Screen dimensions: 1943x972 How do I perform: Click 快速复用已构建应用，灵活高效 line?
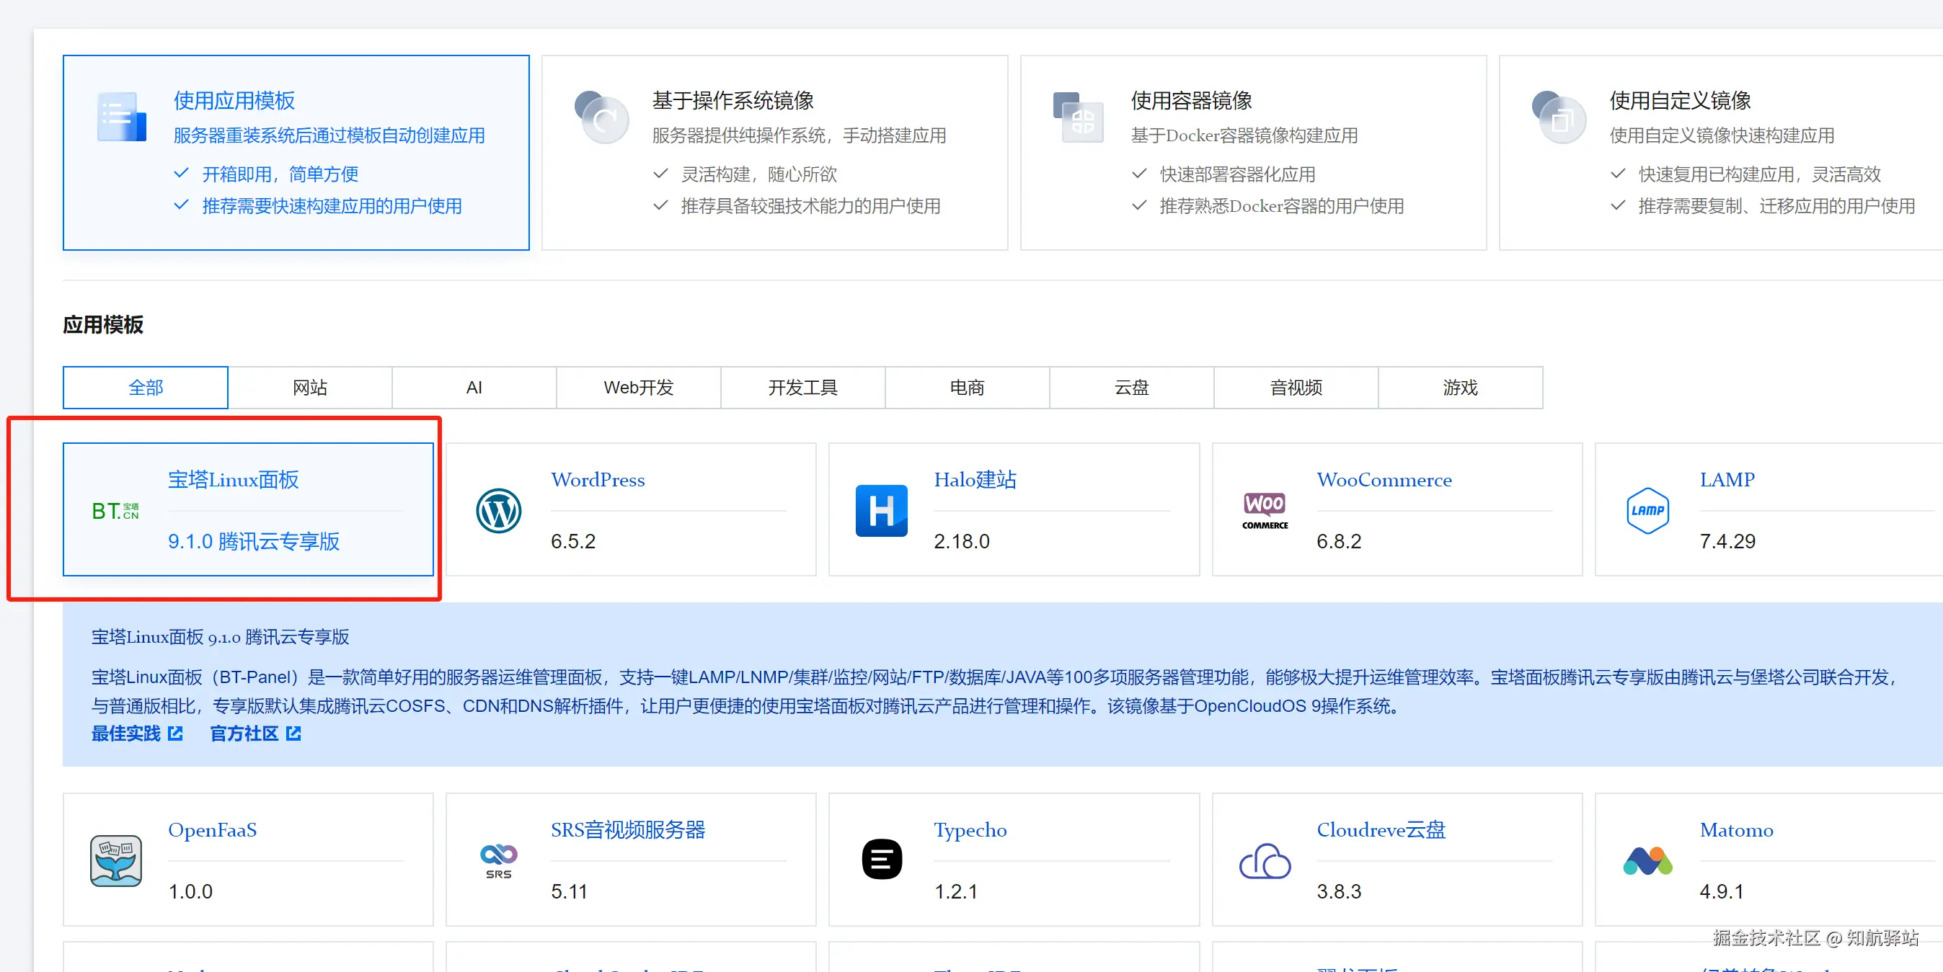point(1760,174)
